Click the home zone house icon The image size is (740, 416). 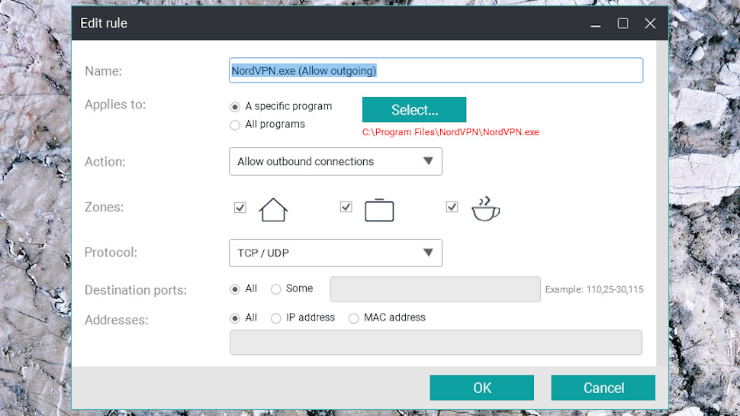tap(273, 210)
